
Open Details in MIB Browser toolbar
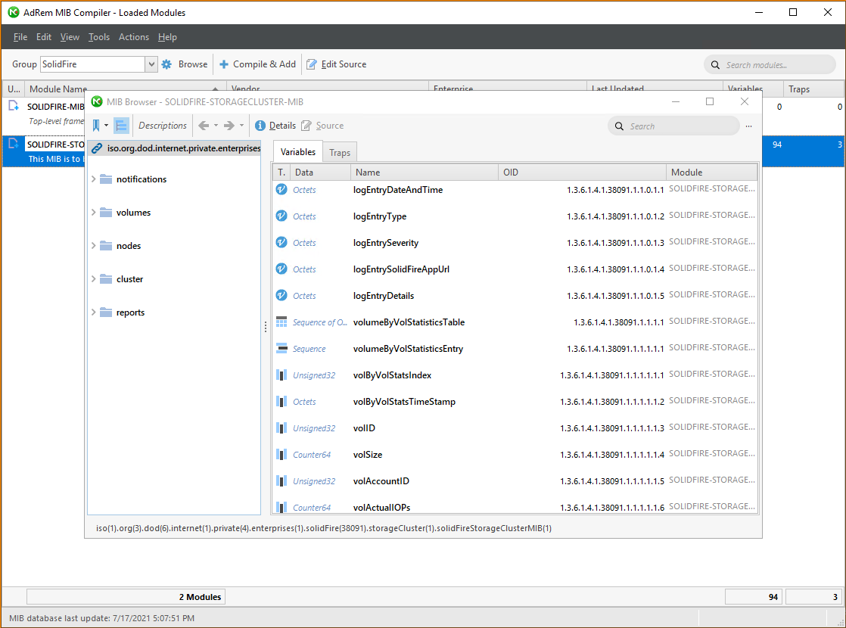coord(275,126)
